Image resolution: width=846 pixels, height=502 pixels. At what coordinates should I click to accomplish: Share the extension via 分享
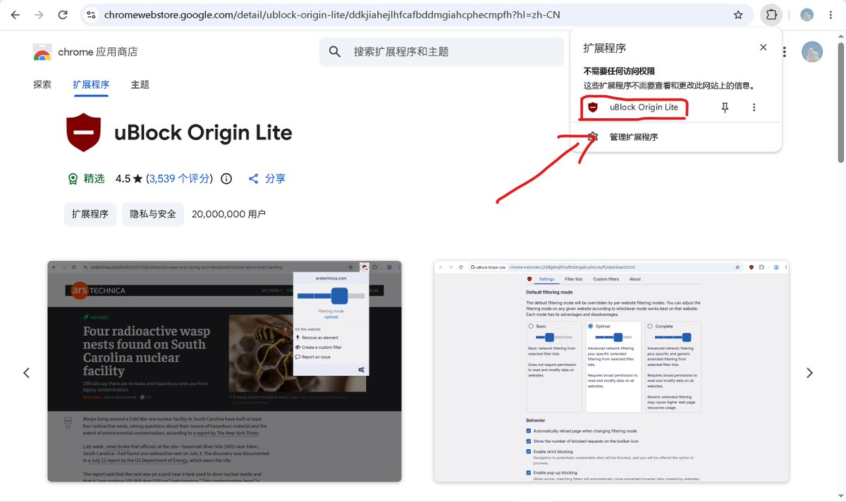click(267, 179)
